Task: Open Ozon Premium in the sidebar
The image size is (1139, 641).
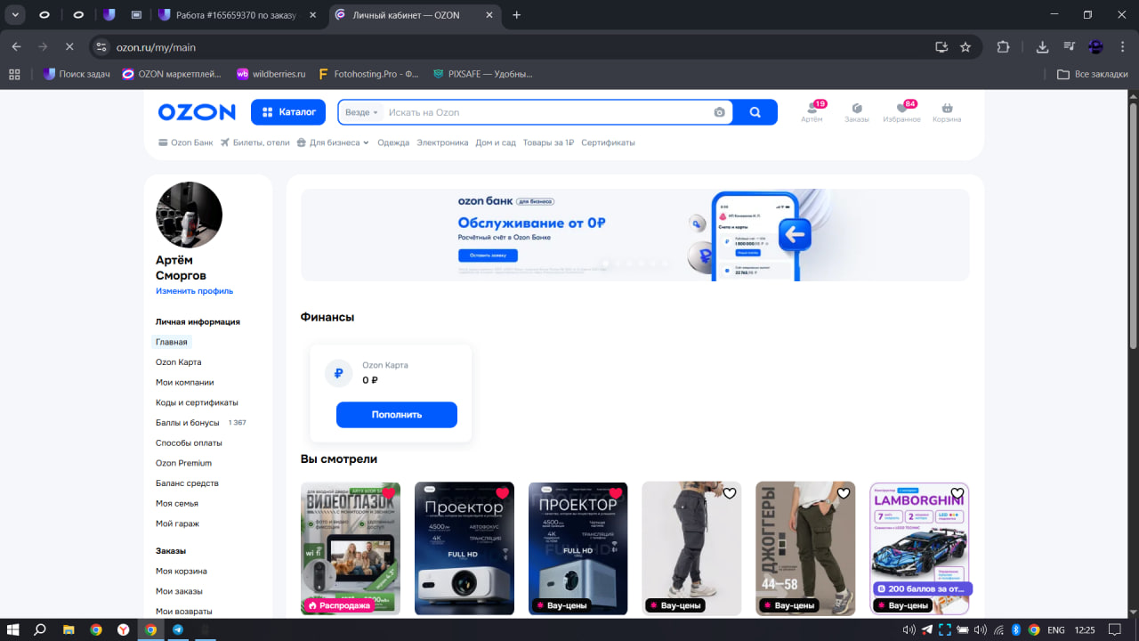Action: point(183,463)
